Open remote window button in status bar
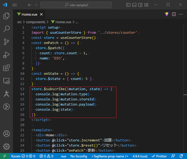The image size is (187, 159). pyautogui.click(x=5, y=156)
